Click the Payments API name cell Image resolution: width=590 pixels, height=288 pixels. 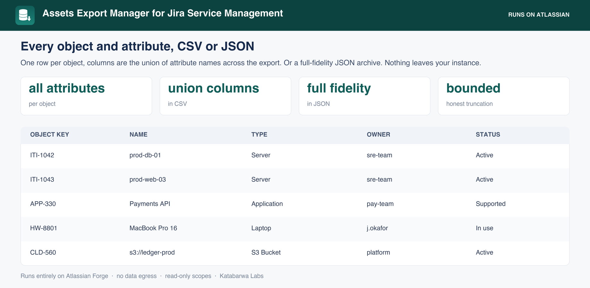[150, 204]
